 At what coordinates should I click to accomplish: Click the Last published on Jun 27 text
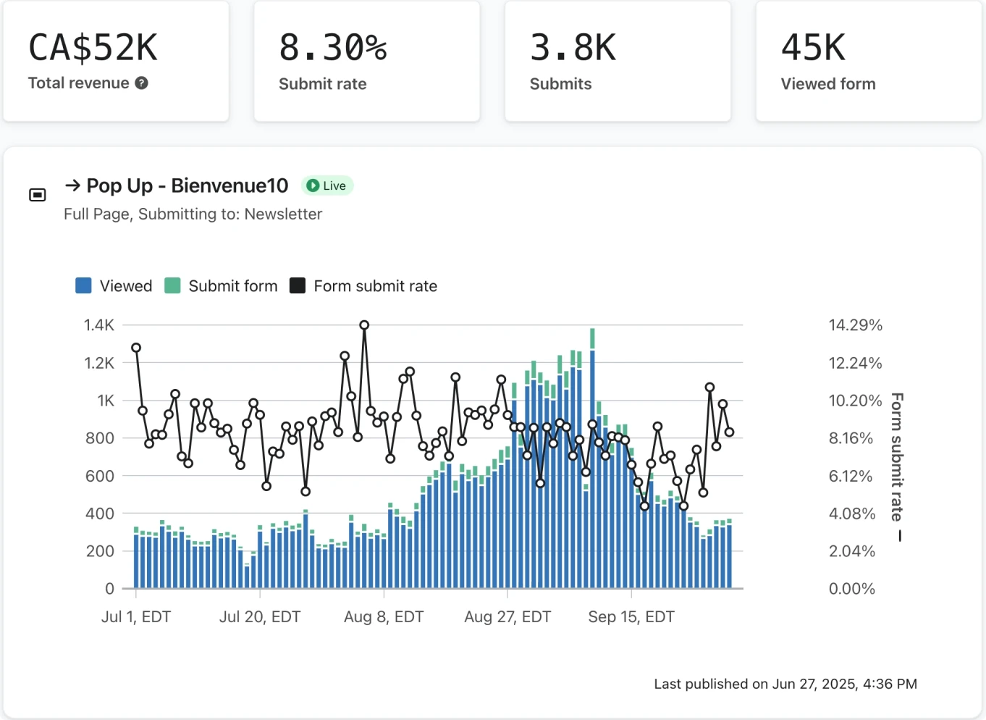[785, 684]
